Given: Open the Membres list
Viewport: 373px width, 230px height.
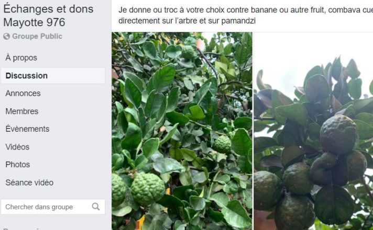Looking at the screenshot, I should 22,111.
